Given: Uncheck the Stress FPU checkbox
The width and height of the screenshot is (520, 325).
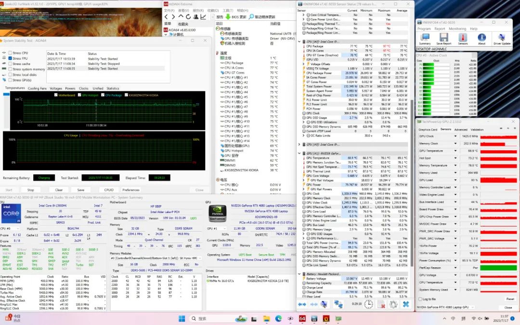Looking at the screenshot, I should tap(10, 58).
